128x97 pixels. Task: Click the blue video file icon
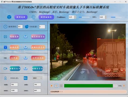(5, 47)
